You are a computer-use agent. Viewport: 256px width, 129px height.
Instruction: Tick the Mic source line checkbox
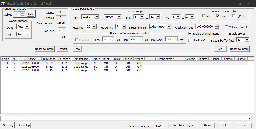tap(204, 16)
